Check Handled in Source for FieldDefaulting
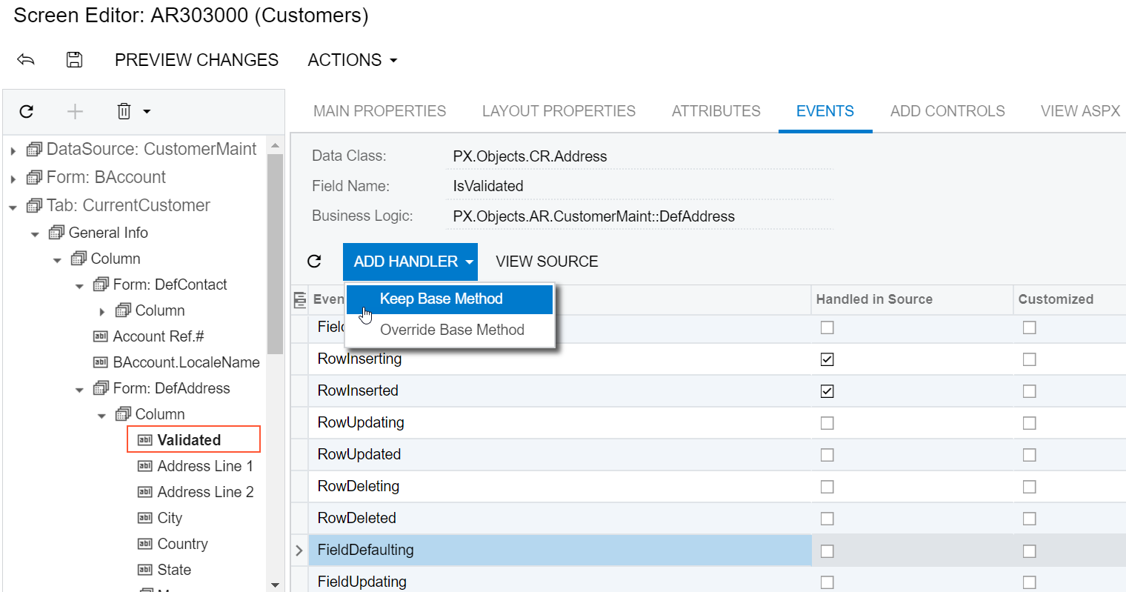This screenshot has height=592, width=1126. point(827,551)
